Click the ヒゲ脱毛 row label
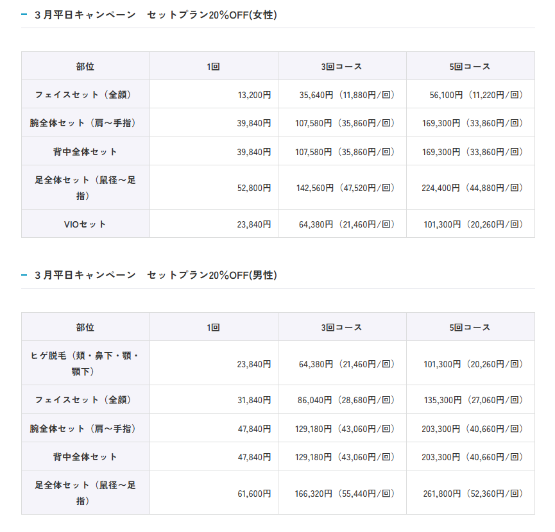Screen dimensions: 555x532 coord(85,363)
